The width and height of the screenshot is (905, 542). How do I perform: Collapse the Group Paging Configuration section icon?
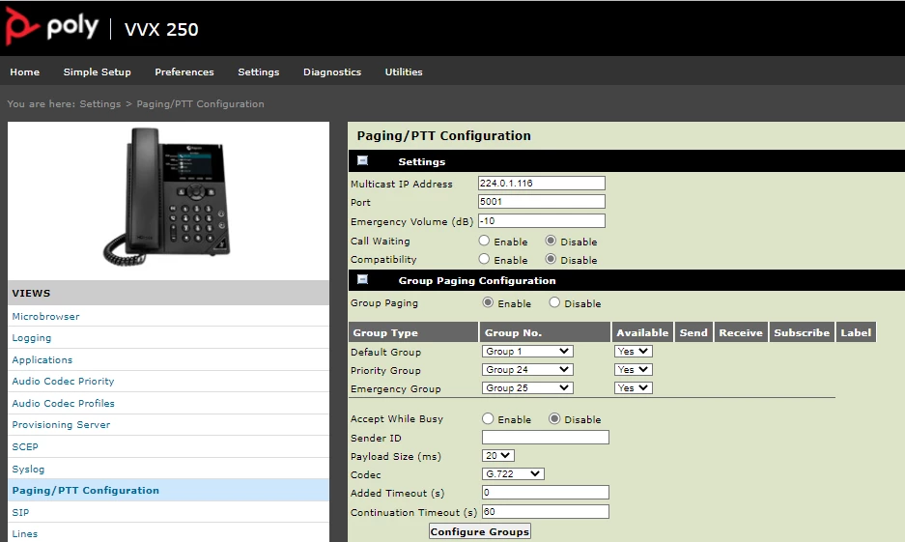click(362, 279)
